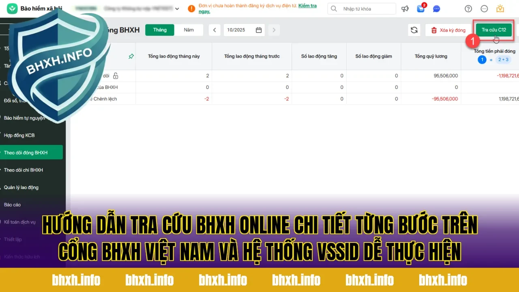519x292 pixels.
Task: Switch to the Tháng view
Action: pyautogui.click(x=160, y=30)
